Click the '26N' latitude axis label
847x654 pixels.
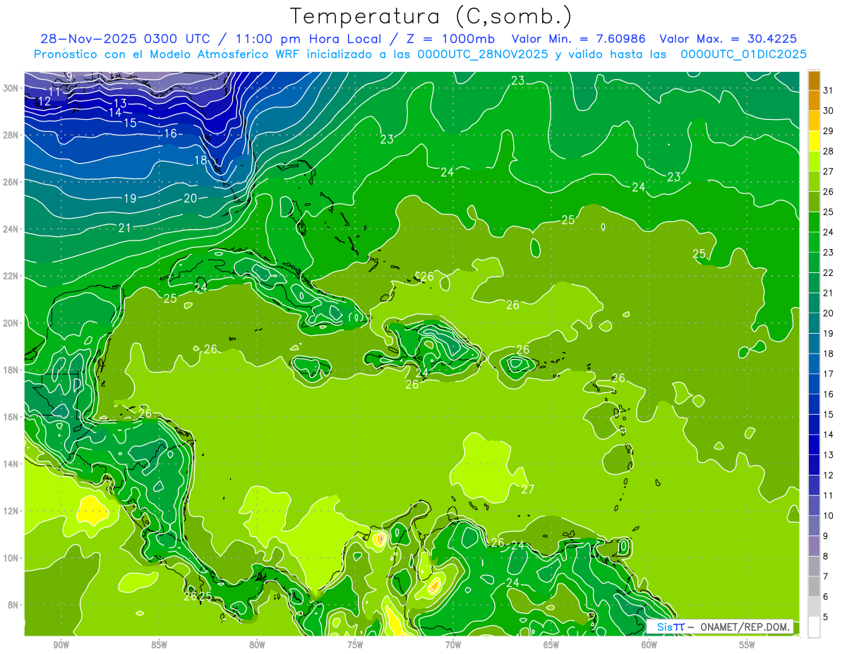[11, 181]
